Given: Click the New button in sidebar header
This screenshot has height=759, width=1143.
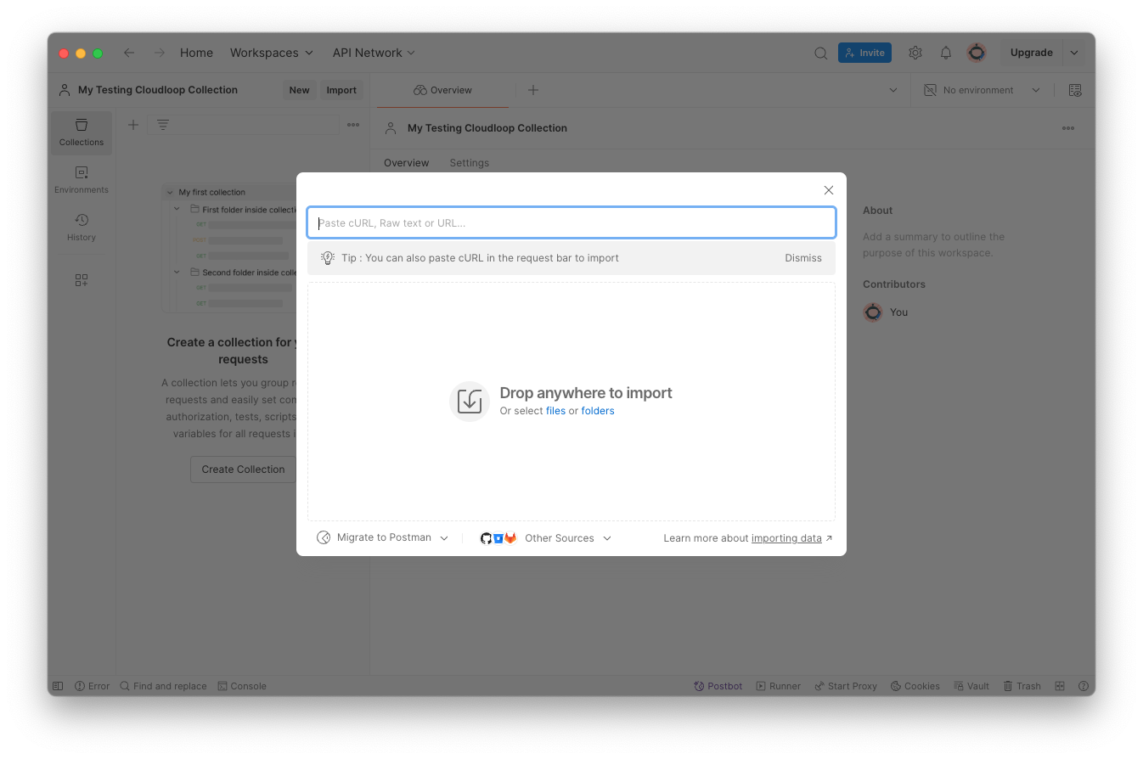Looking at the screenshot, I should click(x=299, y=90).
